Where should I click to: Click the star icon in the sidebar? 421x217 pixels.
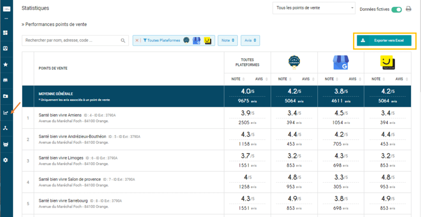coord(6,64)
